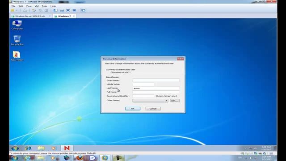The height and width of the screenshot is (161, 286).
Task: Select the Windows 7 VM tab
Action: (64, 16)
